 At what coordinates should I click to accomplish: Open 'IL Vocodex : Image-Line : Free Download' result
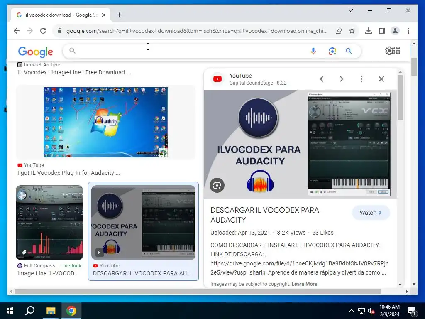point(74,72)
